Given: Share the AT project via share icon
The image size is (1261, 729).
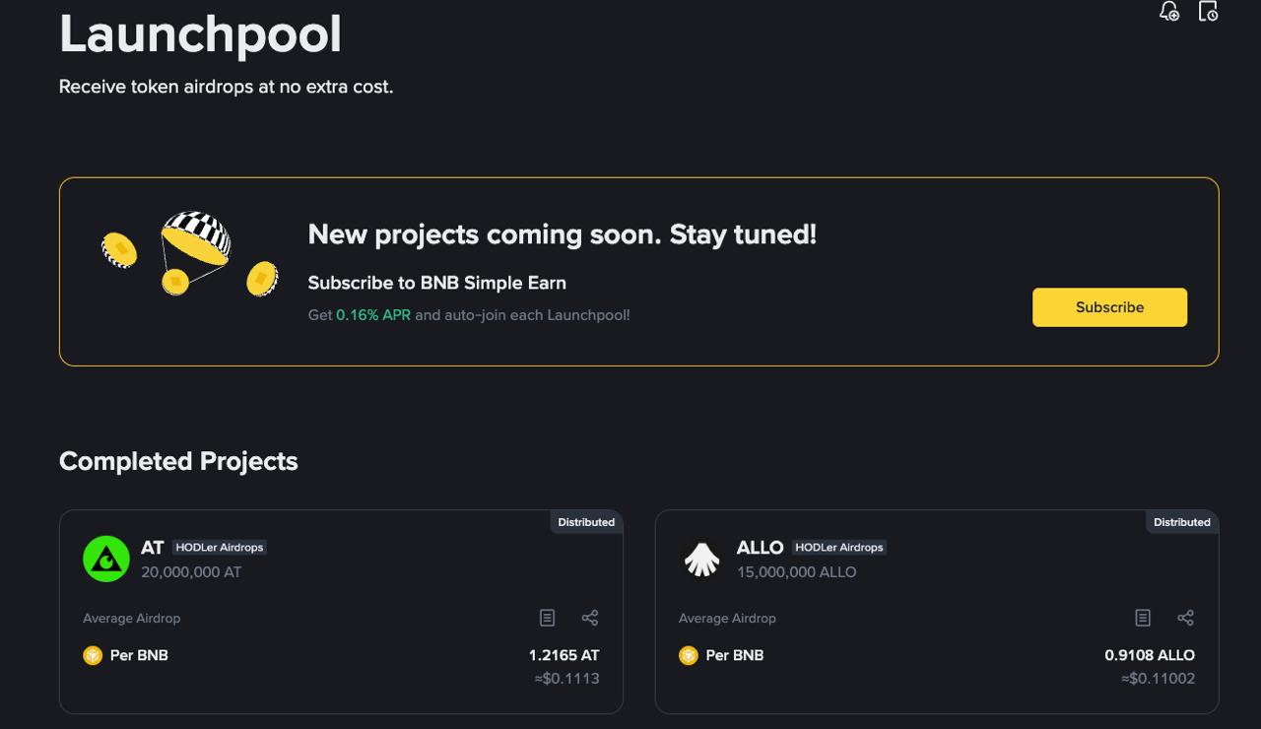Looking at the screenshot, I should click(x=590, y=618).
